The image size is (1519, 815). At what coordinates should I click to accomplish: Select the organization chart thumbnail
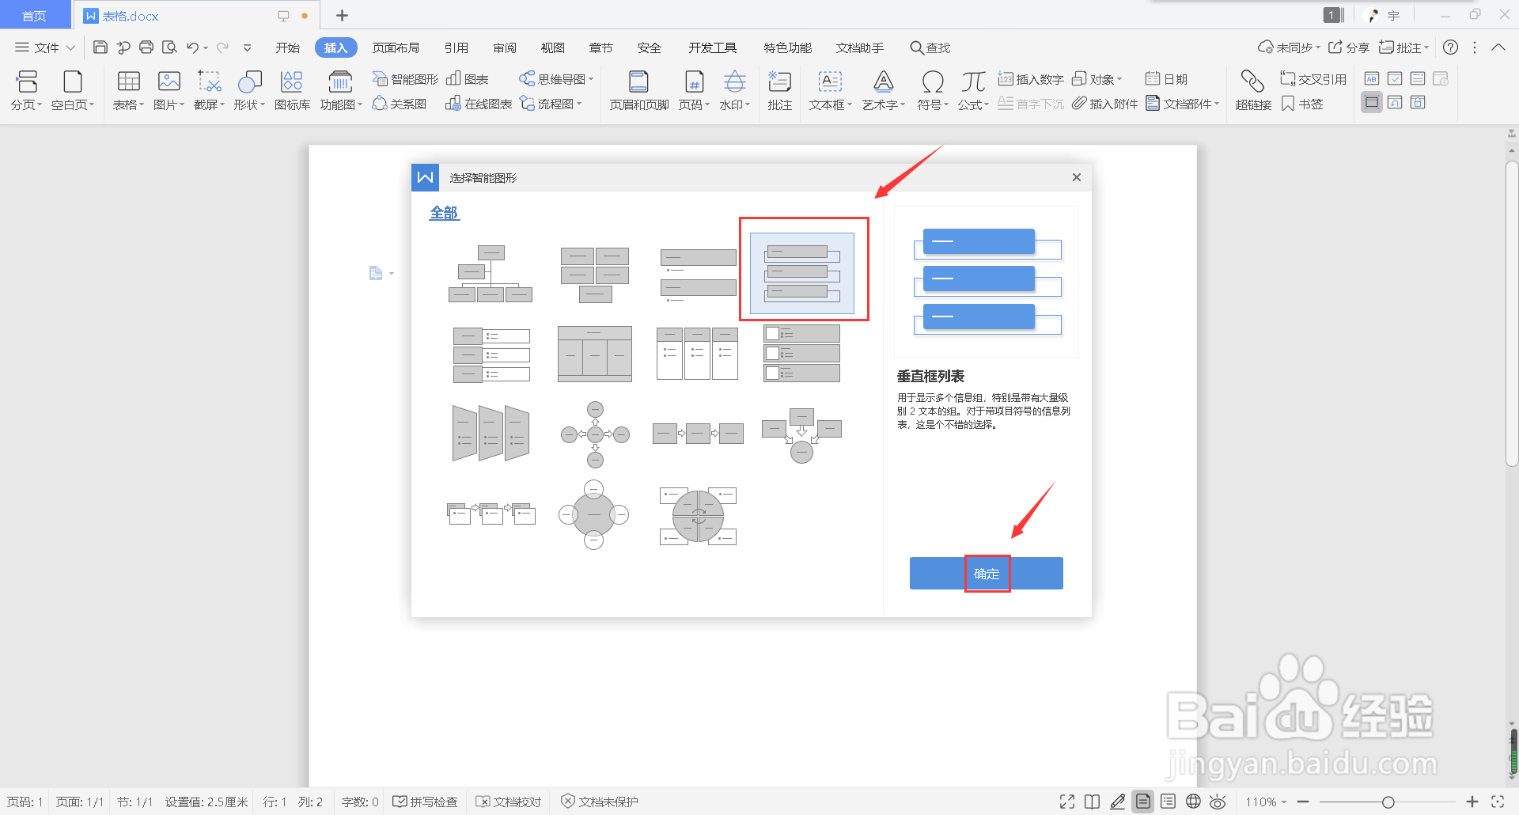(491, 274)
